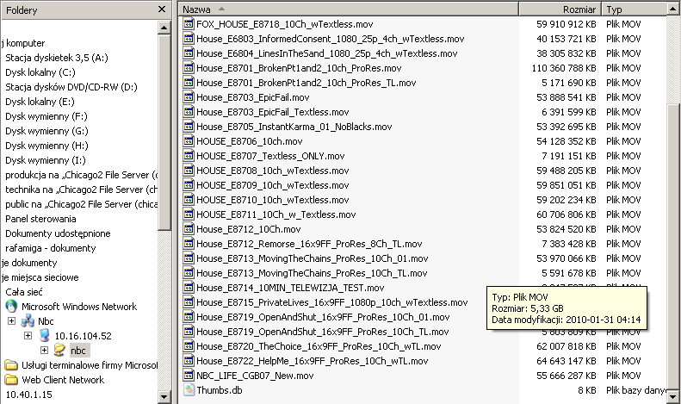Select the Thumbs.db file icon
Viewport: 681px width, 404px height.
(189, 390)
